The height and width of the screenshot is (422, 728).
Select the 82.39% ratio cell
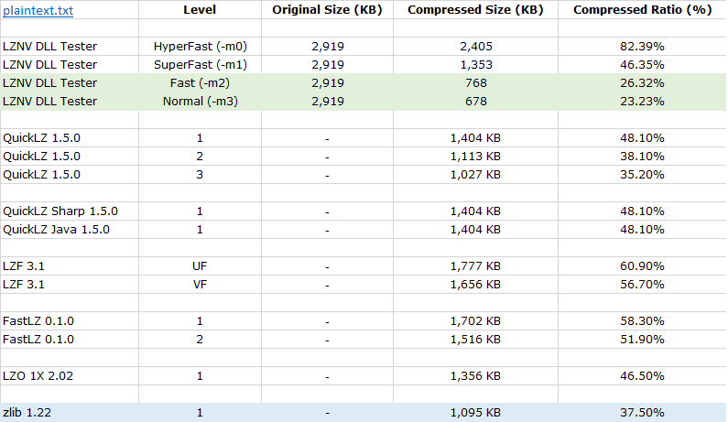tap(643, 47)
